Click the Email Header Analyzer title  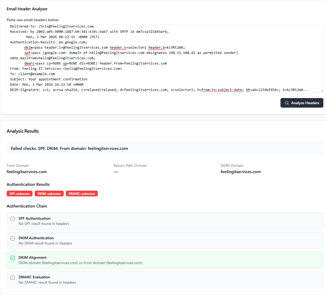(27, 9)
